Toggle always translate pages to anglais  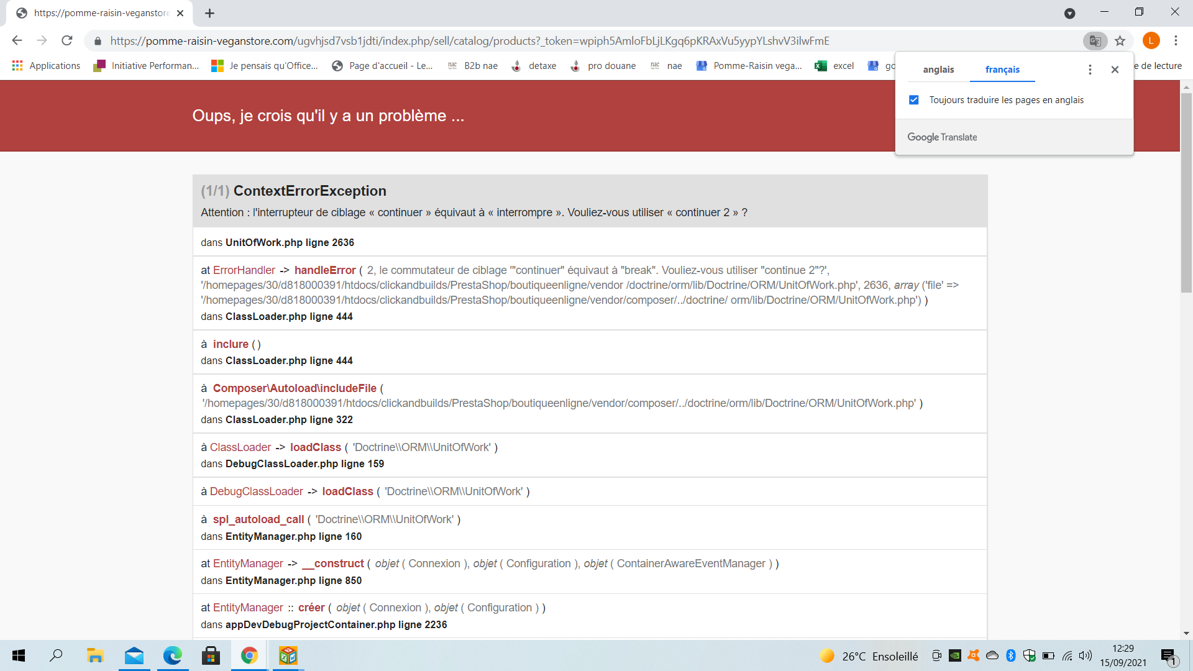coord(913,100)
